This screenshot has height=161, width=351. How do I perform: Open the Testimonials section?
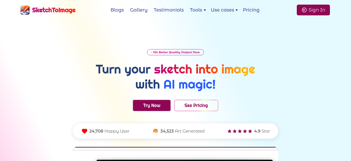(169, 10)
